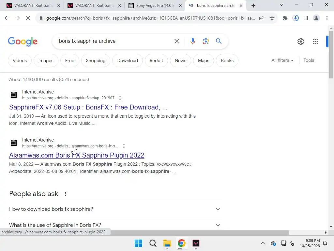
Task: Open the Windows Start menu
Action: coord(138,243)
